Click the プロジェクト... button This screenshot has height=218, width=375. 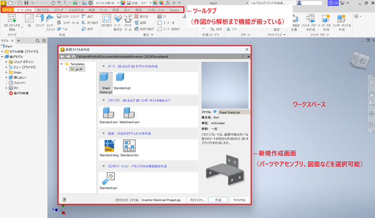pyautogui.click(x=197, y=200)
